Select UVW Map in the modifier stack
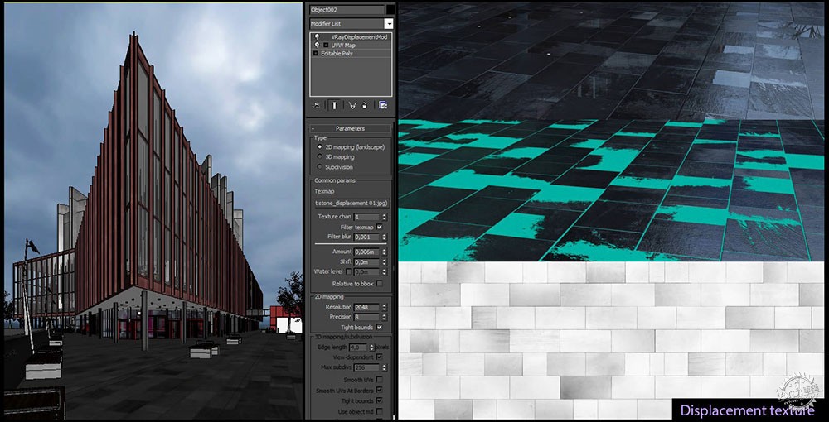829x422 pixels. point(342,46)
